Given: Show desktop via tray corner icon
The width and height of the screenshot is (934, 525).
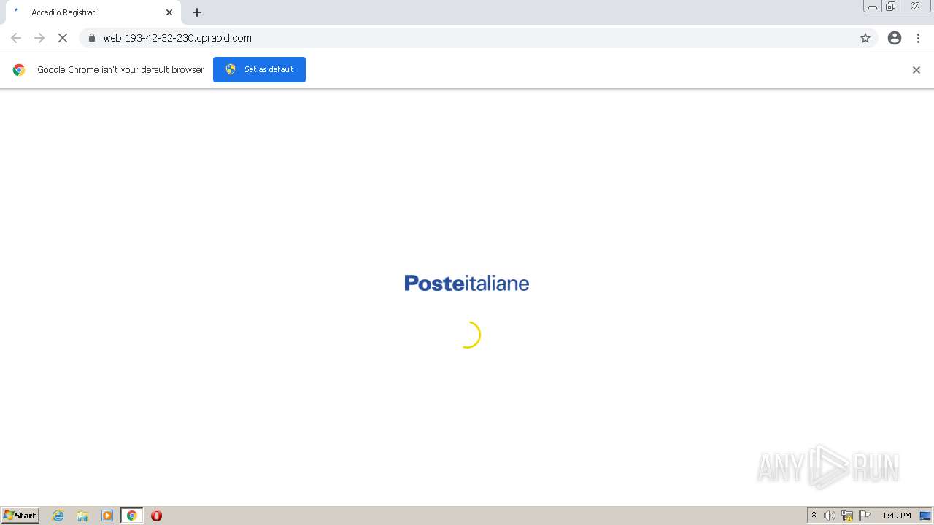Looking at the screenshot, I should pos(925,516).
